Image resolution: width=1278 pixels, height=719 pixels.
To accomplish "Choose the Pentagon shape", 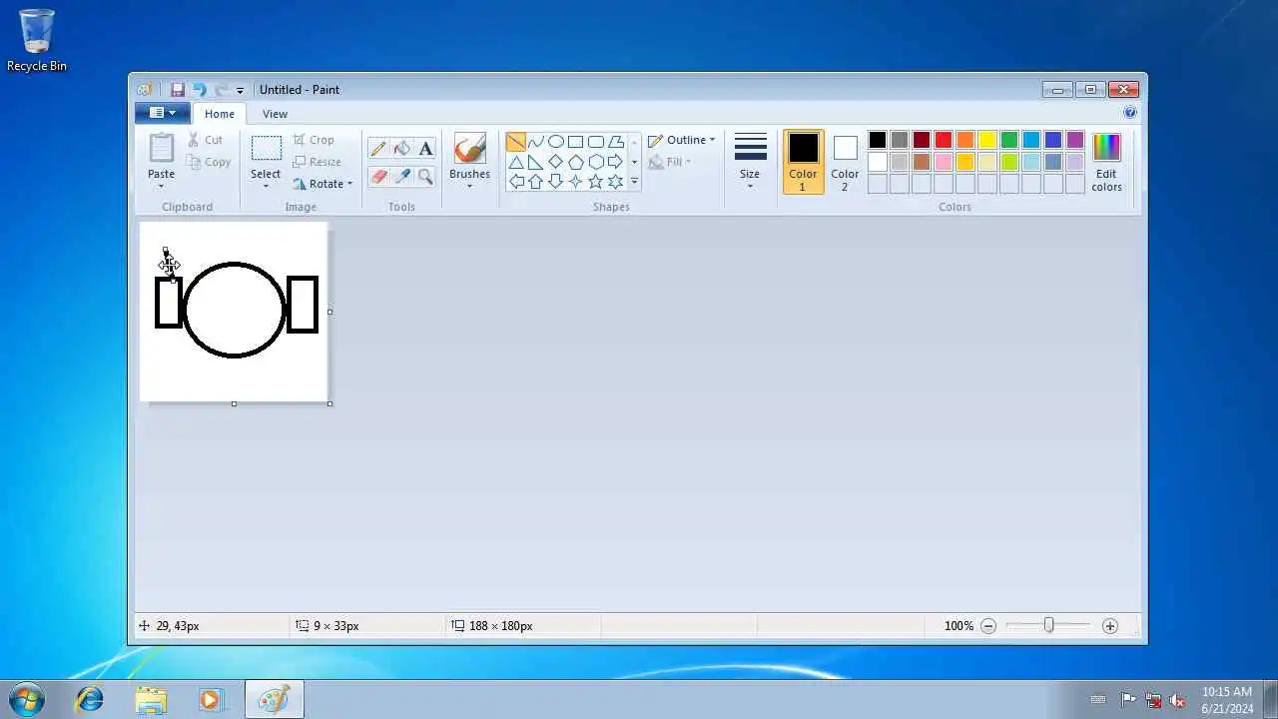I will pos(576,162).
